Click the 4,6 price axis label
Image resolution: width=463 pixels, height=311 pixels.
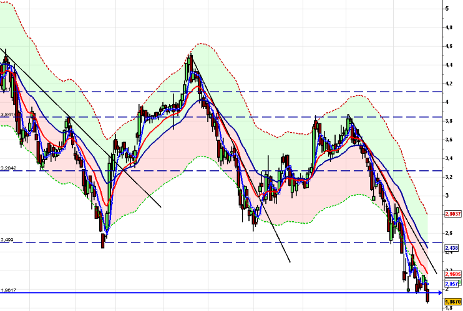tap(449, 46)
